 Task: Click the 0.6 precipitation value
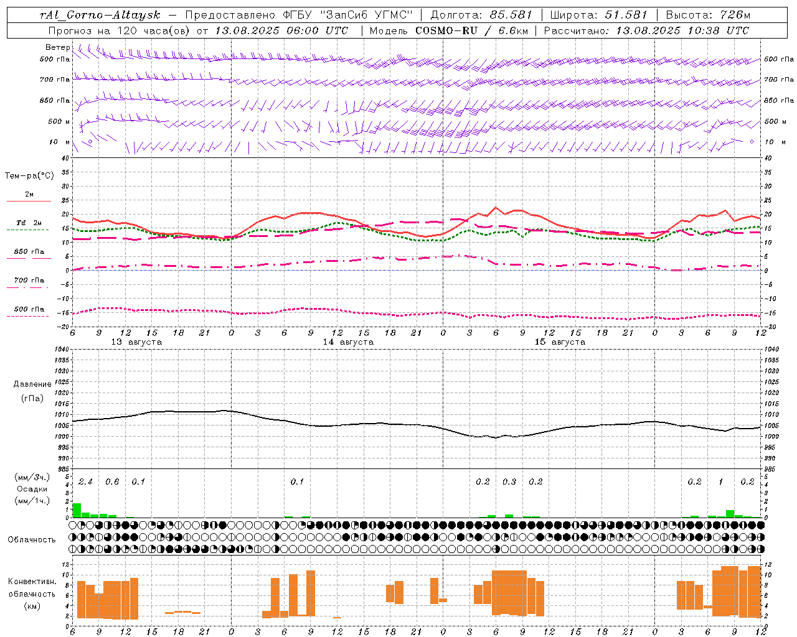click(112, 482)
